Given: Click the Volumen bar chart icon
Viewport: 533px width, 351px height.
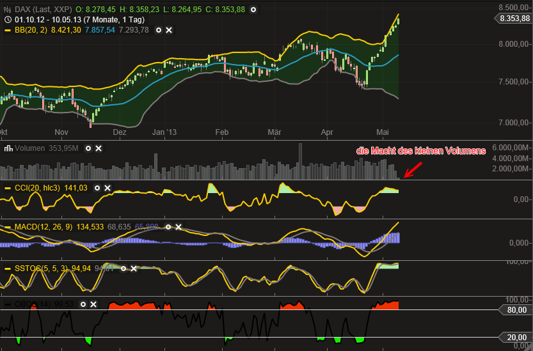Looking at the screenshot, I should pos(8,148).
